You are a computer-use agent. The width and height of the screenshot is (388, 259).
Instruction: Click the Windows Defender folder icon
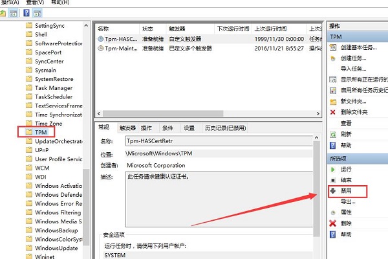tap(29, 194)
